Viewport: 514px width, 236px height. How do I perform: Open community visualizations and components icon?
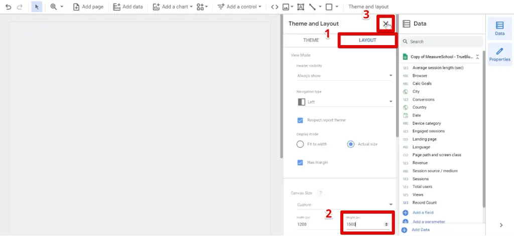tap(202, 7)
